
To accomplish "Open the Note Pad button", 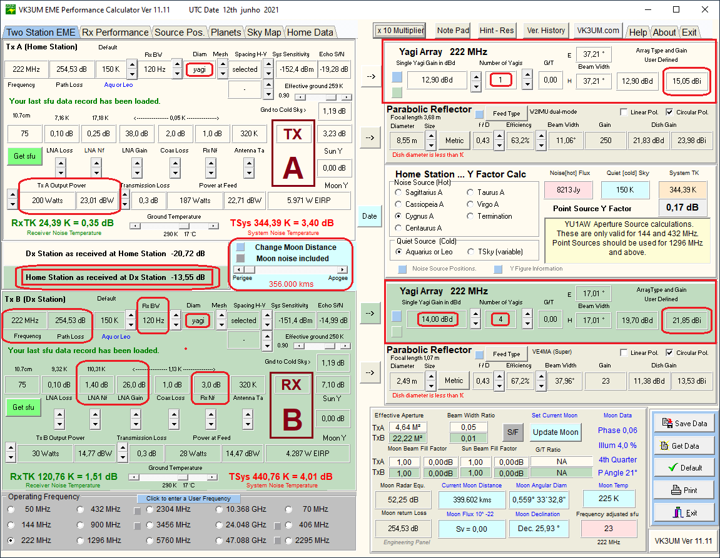I will click(453, 31).
